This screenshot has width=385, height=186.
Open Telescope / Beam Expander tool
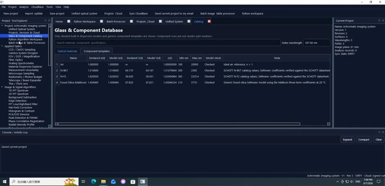[x=25, y=80]
